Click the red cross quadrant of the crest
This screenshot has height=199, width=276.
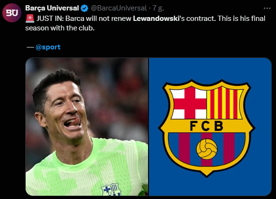(x=190, y=104)
